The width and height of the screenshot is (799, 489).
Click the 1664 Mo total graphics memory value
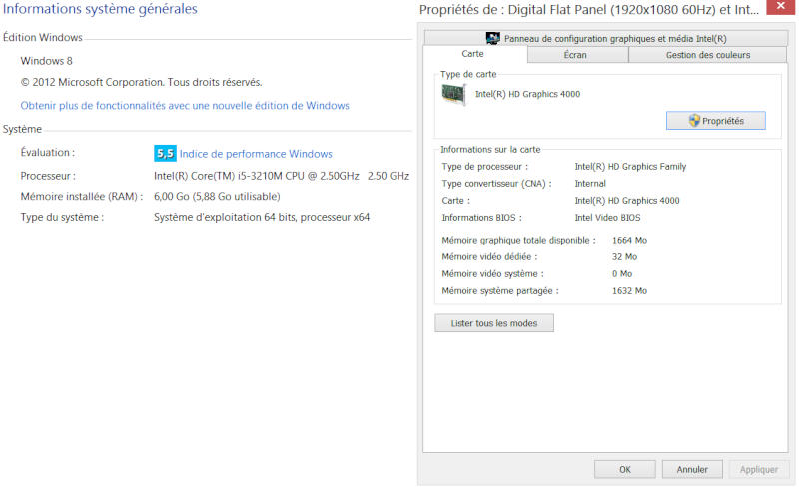tap(629, 240)
